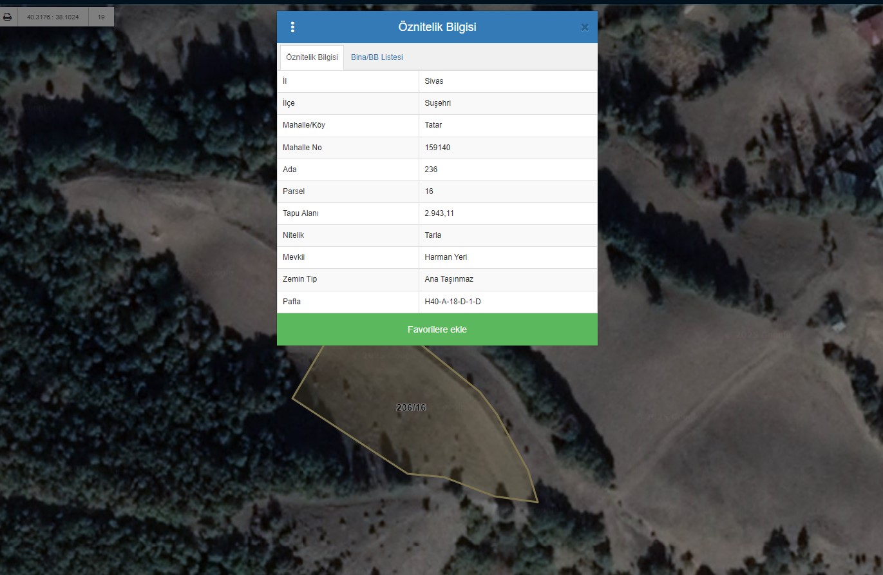The image size is (883, 575).
Task: Click the Ada value 236 in the table
Action: (431, 170)
